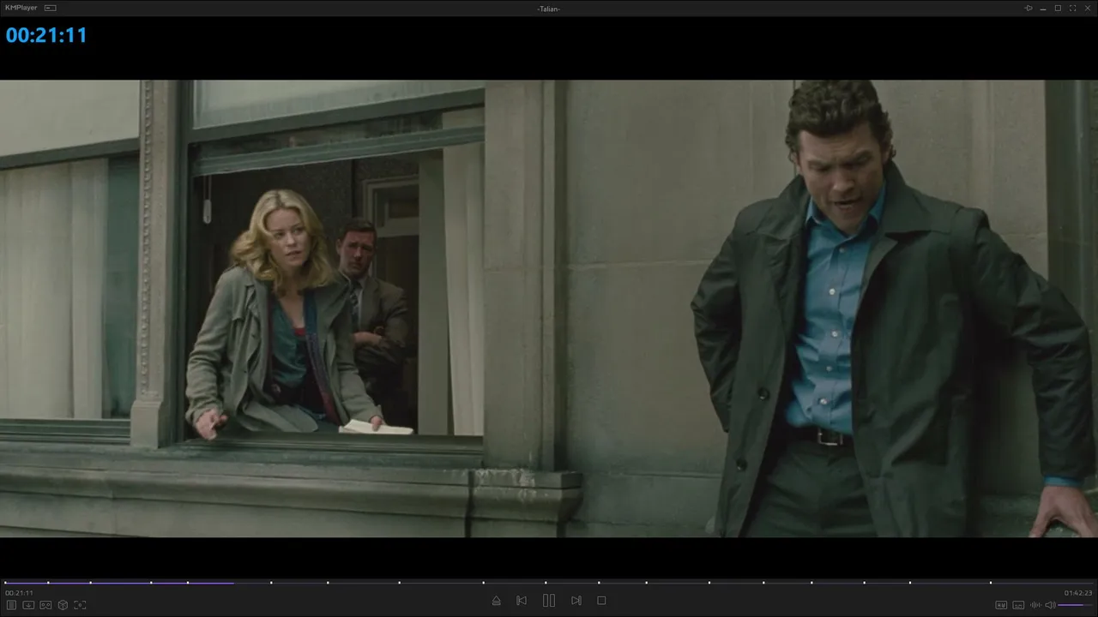Image resolution: width=1098 pixels, height=617 pixels.
Task: Toggle hardware acceleration HW icon
Action: pyautogui.click(x=1001, y=605)
